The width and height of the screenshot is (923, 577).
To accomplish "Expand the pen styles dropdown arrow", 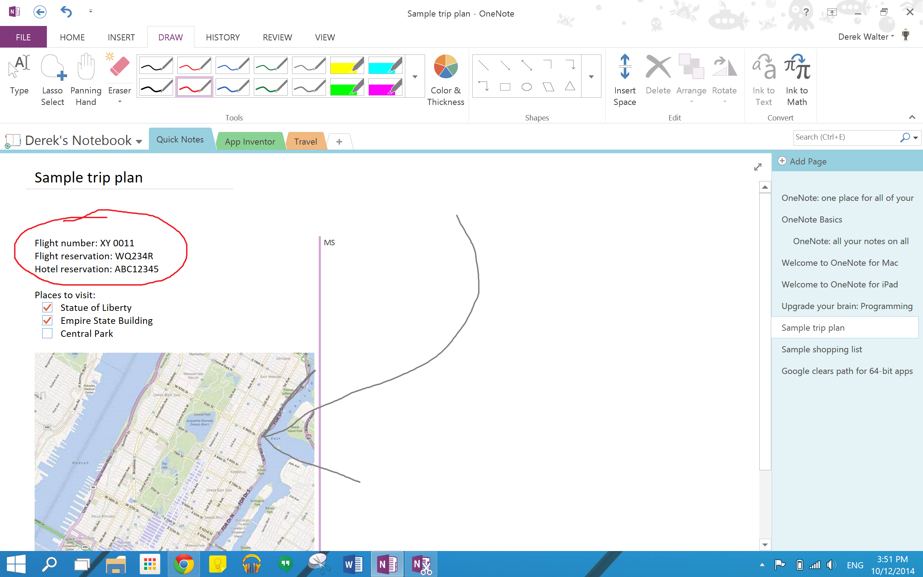I will click(x=415, y=75).
